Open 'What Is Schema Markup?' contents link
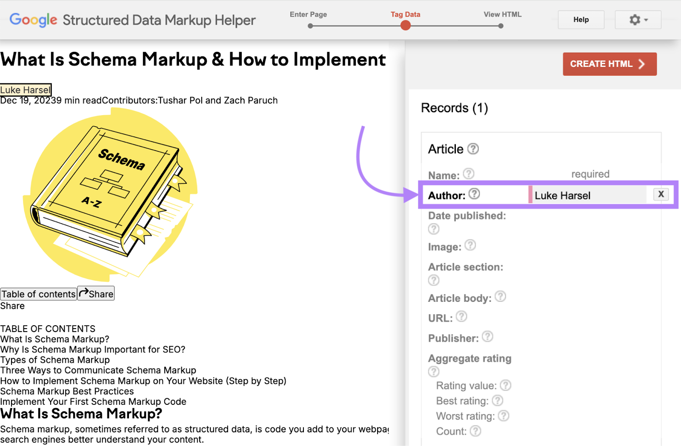Screen dimensions: 681x446 pos(54,339)
